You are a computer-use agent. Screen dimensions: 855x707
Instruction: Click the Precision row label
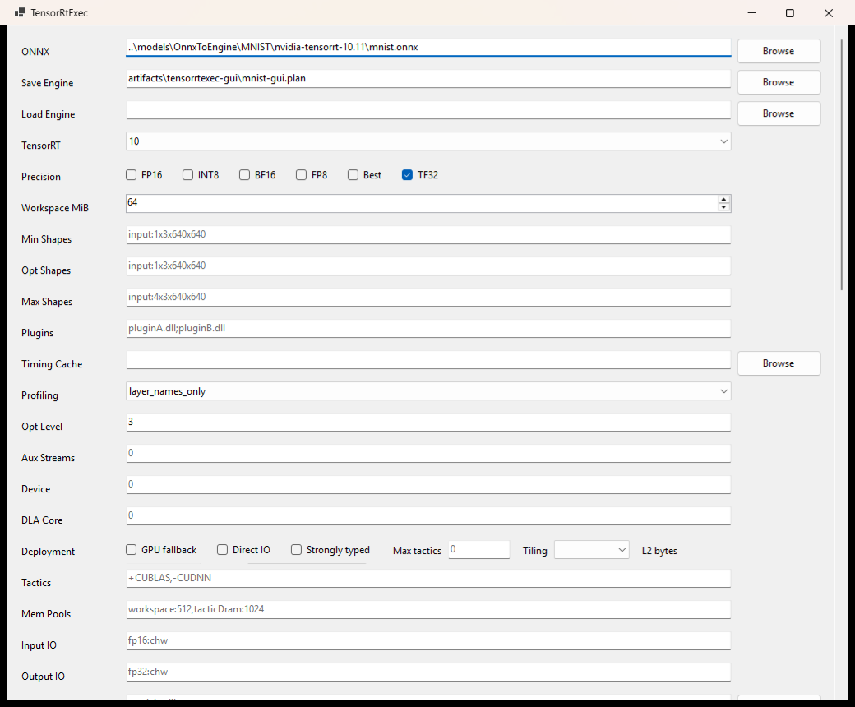[41, 177]
